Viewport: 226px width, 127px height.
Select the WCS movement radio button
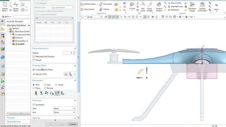(34, 85)
